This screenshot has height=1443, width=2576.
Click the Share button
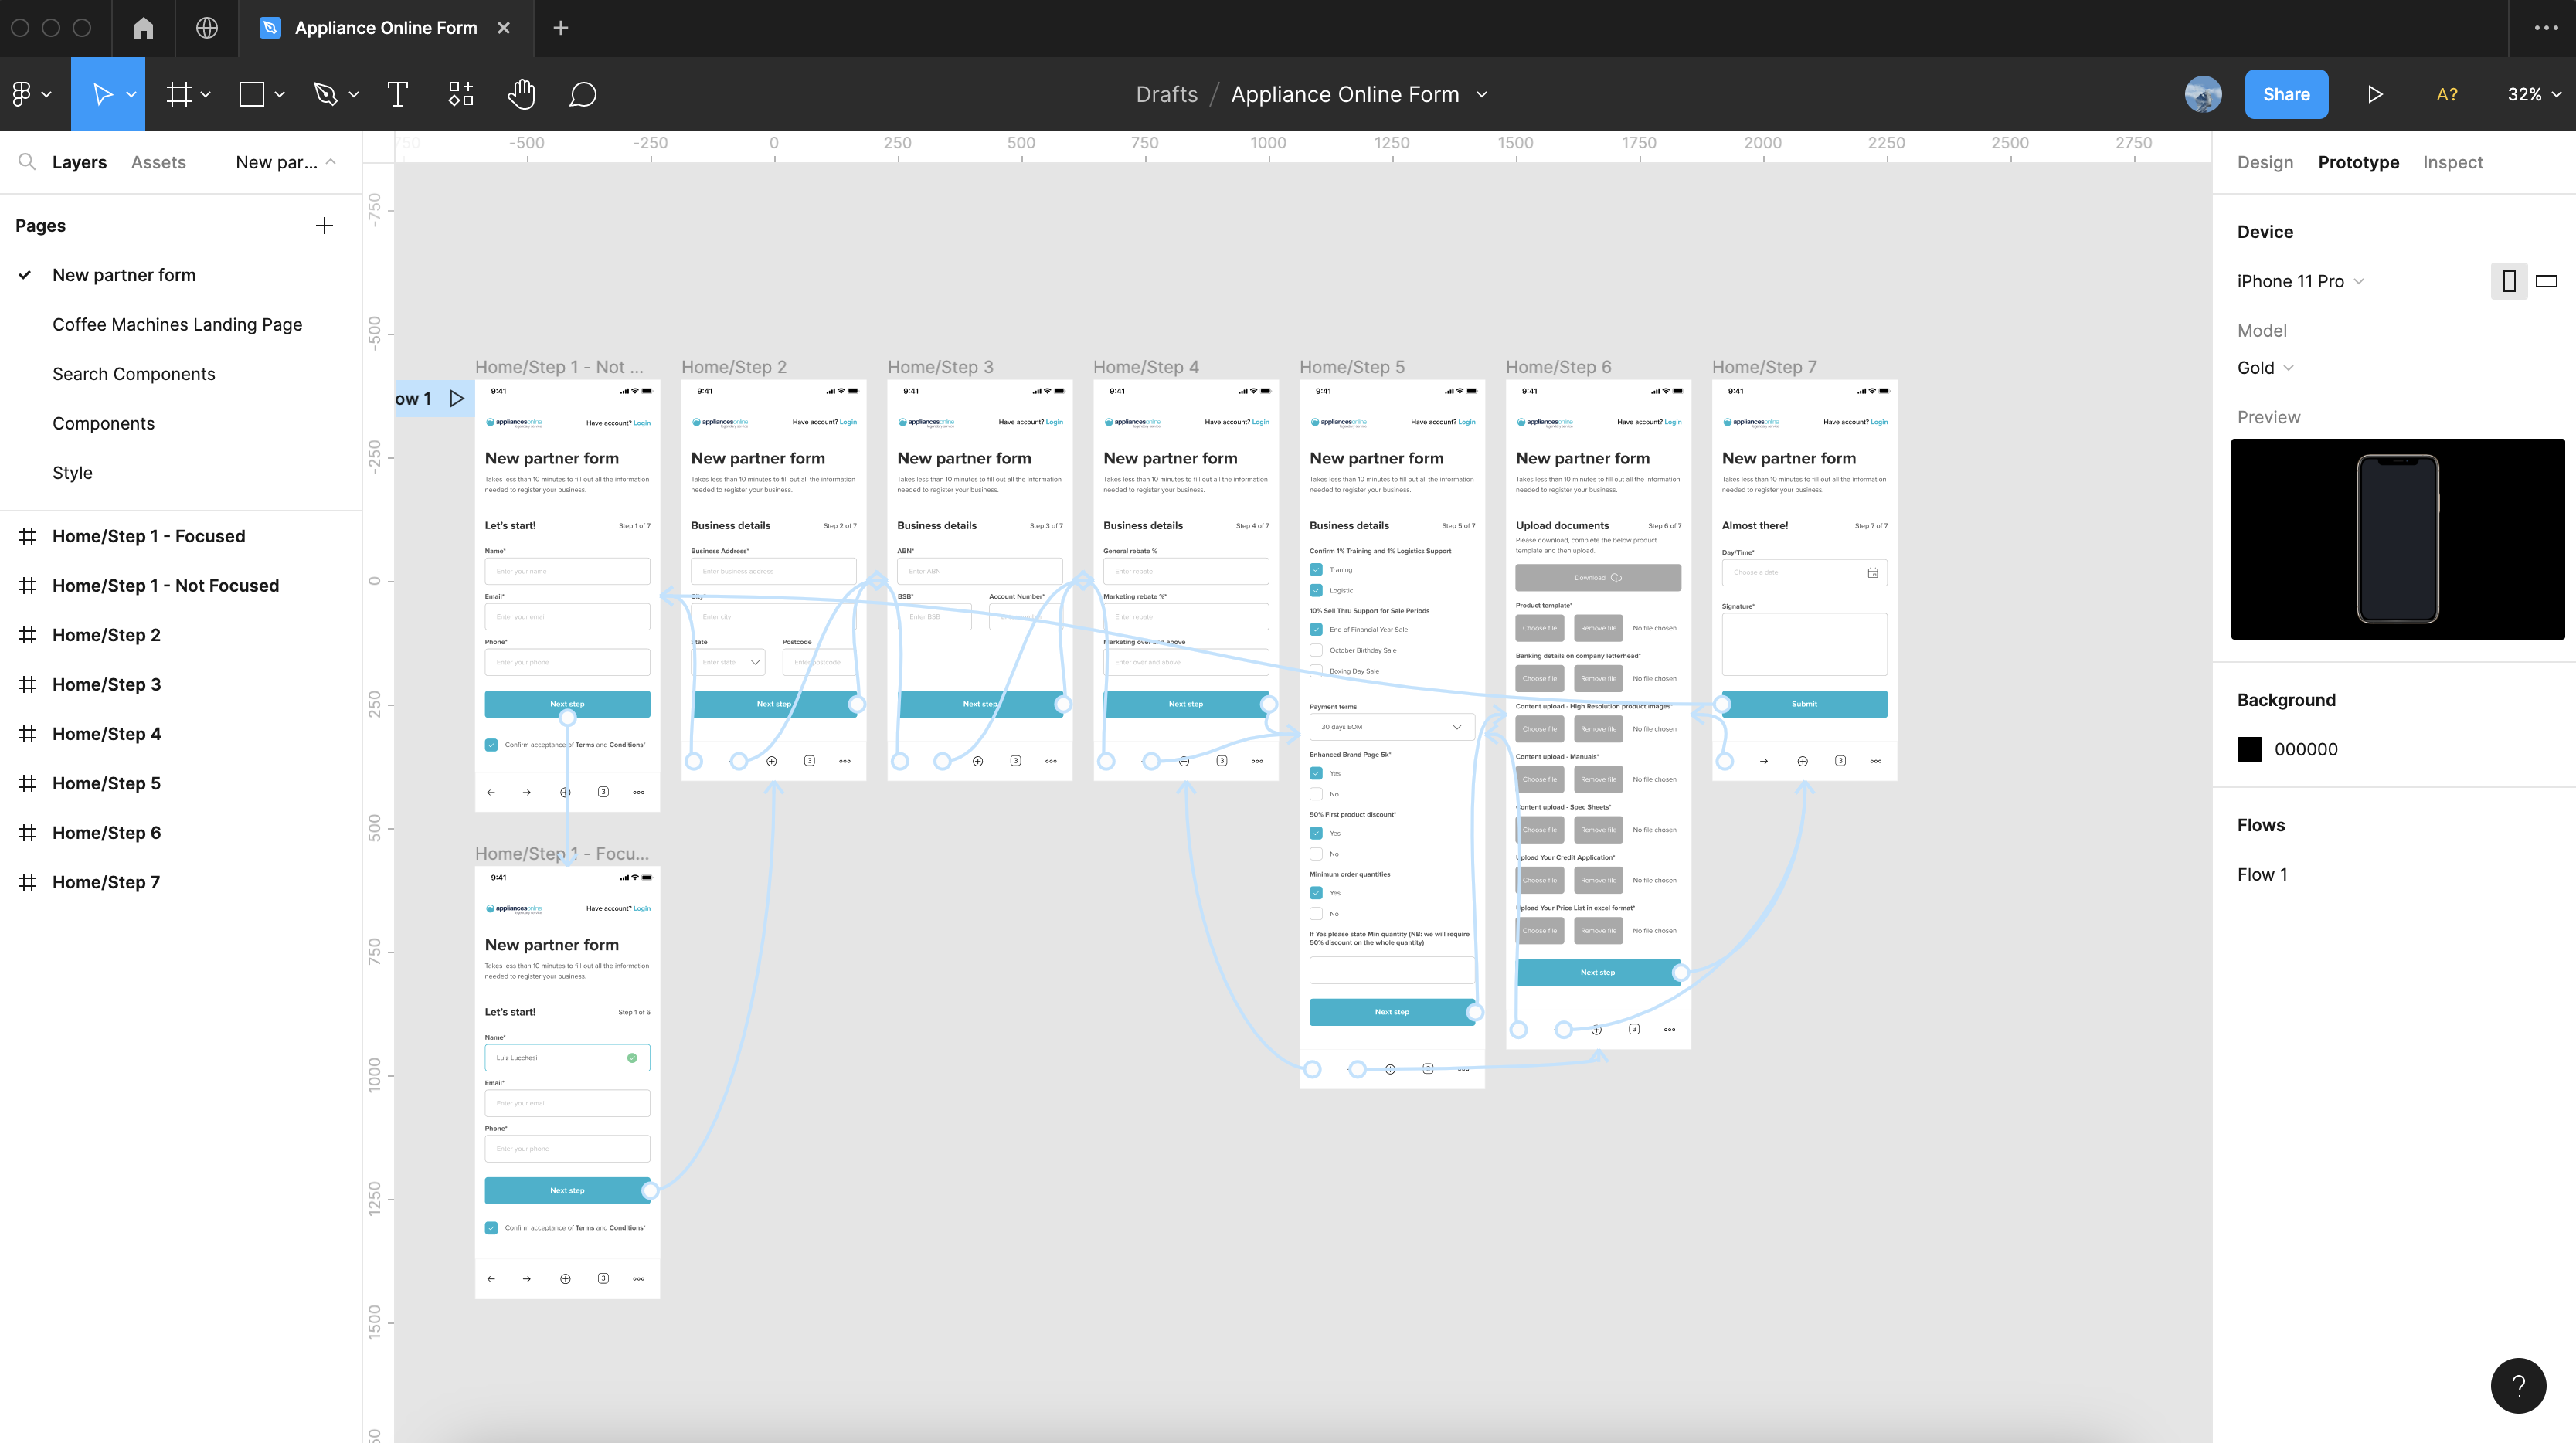(2286, 94)
